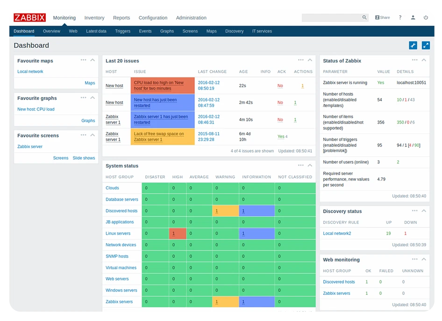Collapse the Favourite graphs widget
The image size is (442, 321).
tap(93, 98)
